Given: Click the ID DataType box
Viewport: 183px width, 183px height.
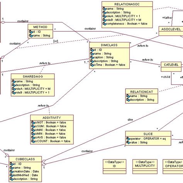Looking at the screenshot, I should 114,167.
